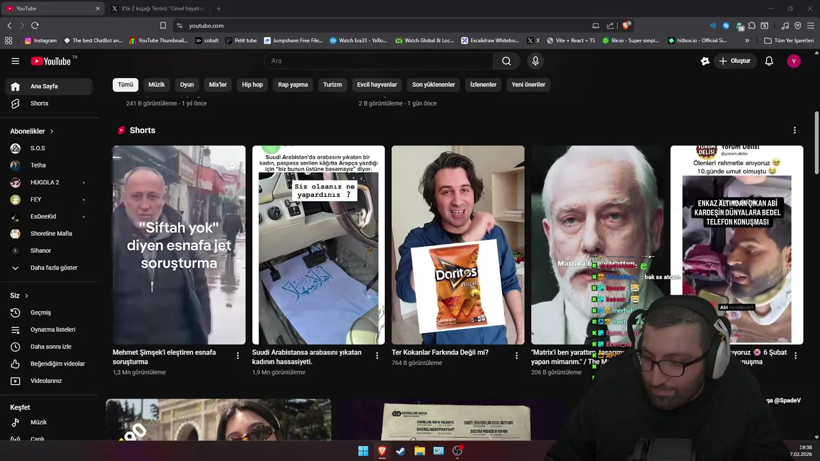Select the Rap yapma filter chip
Screen dimensions: 820x461
pos(293,85)
